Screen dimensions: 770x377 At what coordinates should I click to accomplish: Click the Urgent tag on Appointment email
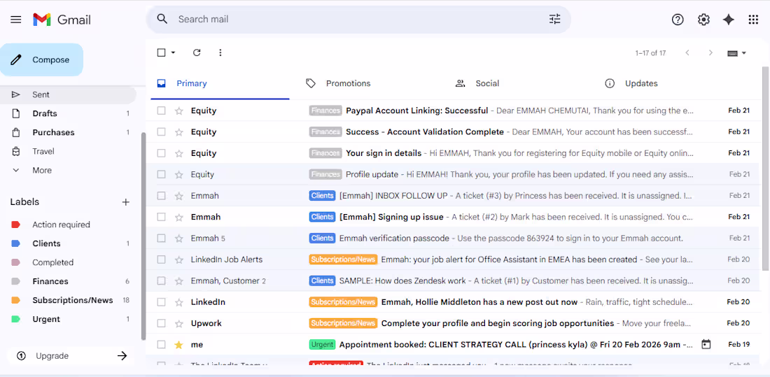click(322, 345)
